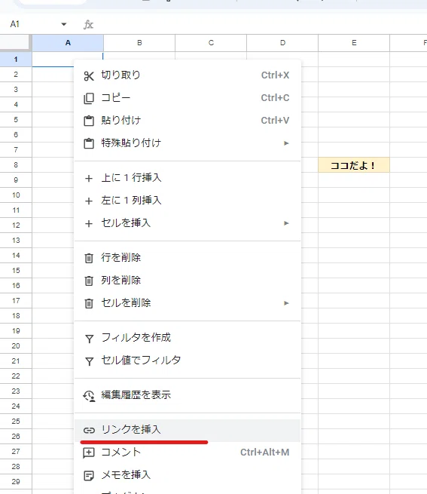Choose コピー from the context menu
Image resolution: width=427 pixels, height=494 pixels.
[x=188, y=98]
